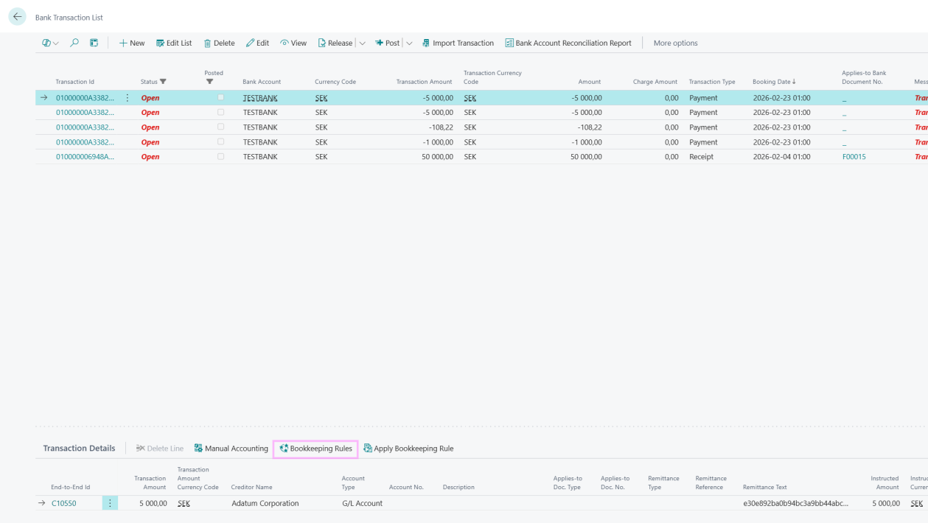Open the selected transaction with View
This screenshot has height=523, width=928.
pyautogui.click(x=293, y=43)
